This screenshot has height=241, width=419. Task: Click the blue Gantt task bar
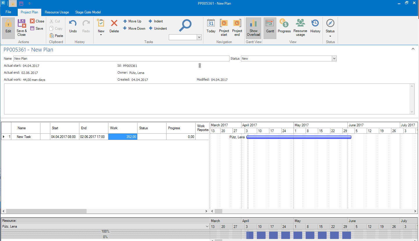[x=299, y=137]
